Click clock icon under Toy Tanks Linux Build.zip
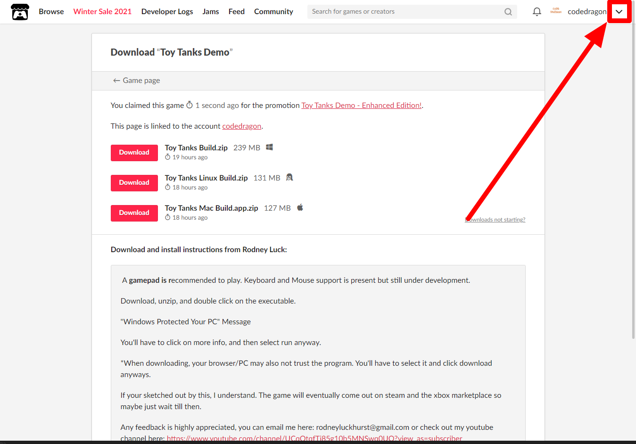The image size is (636, 444). tap(167, 187)
